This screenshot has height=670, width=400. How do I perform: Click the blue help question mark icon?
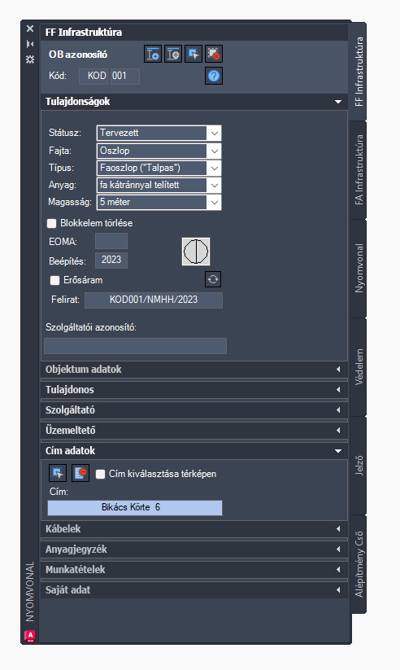[214, 76]
